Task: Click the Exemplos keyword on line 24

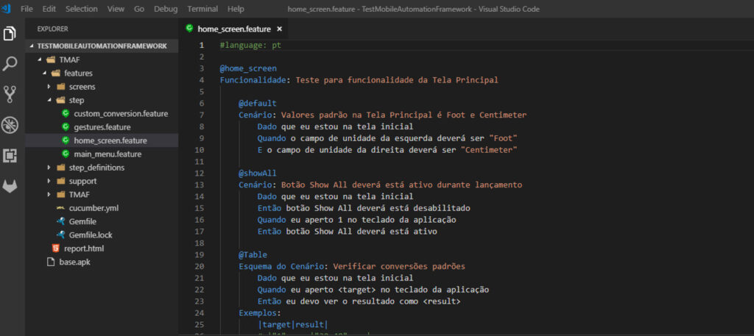Action: (258, 313)
